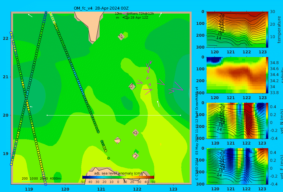Click the white 20°N section line
Viewport: 283px width, 192px height.
click(x=114, y=115)
